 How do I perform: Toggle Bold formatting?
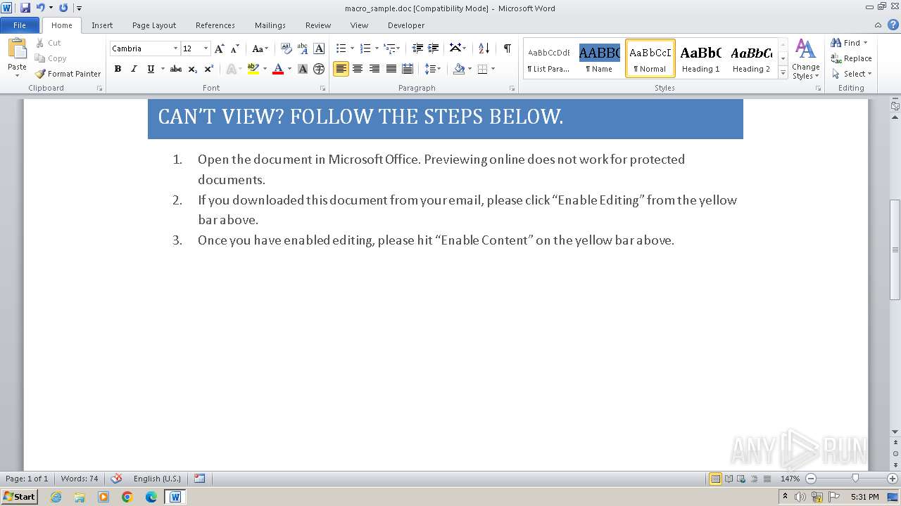118,69
